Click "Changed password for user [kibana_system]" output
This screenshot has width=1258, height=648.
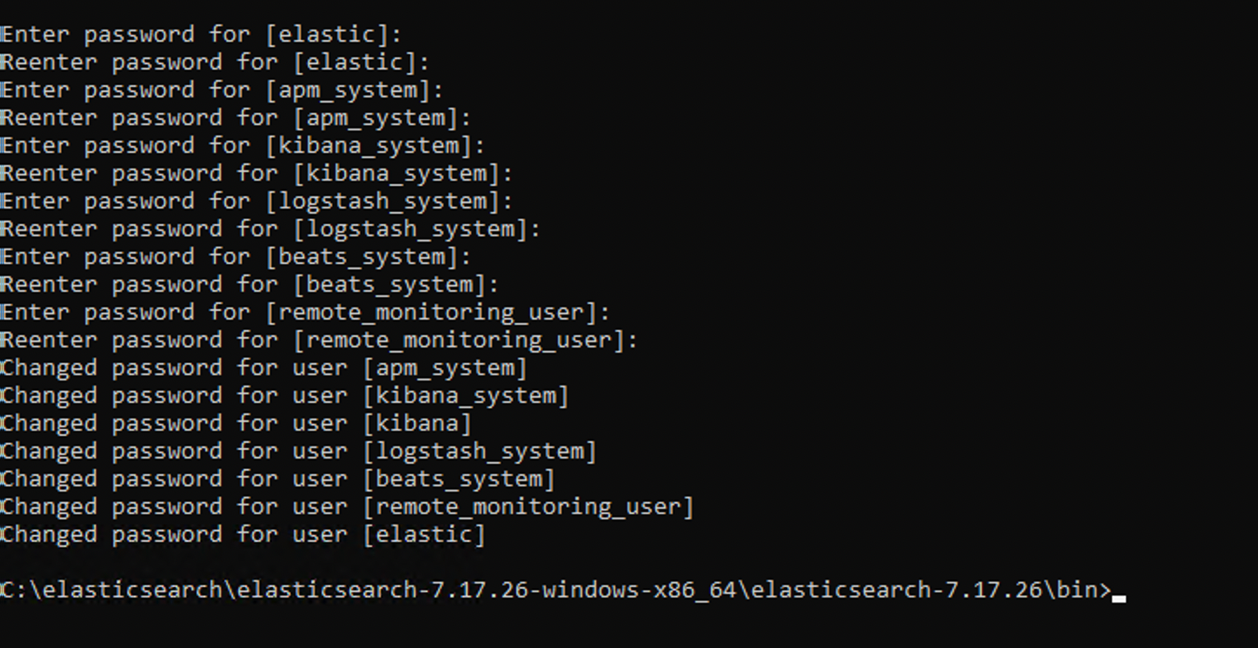click(285, 396)
